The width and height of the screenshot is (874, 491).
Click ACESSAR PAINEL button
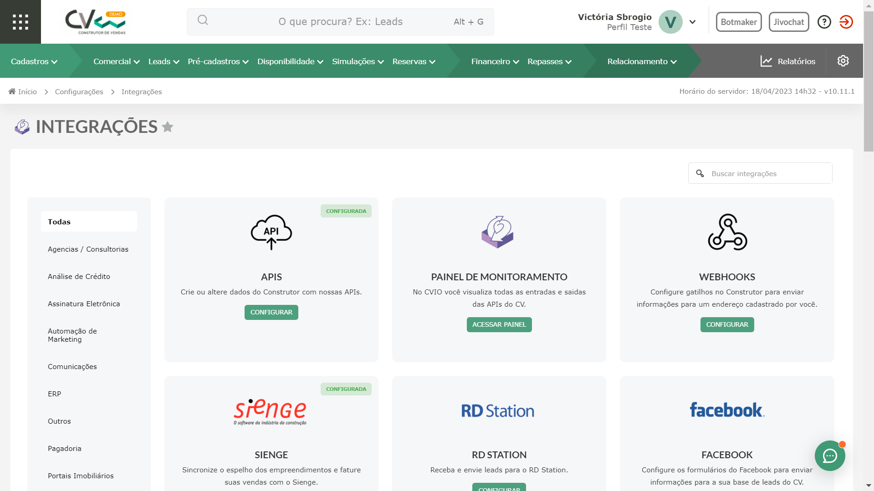click(x=499, y=324)
